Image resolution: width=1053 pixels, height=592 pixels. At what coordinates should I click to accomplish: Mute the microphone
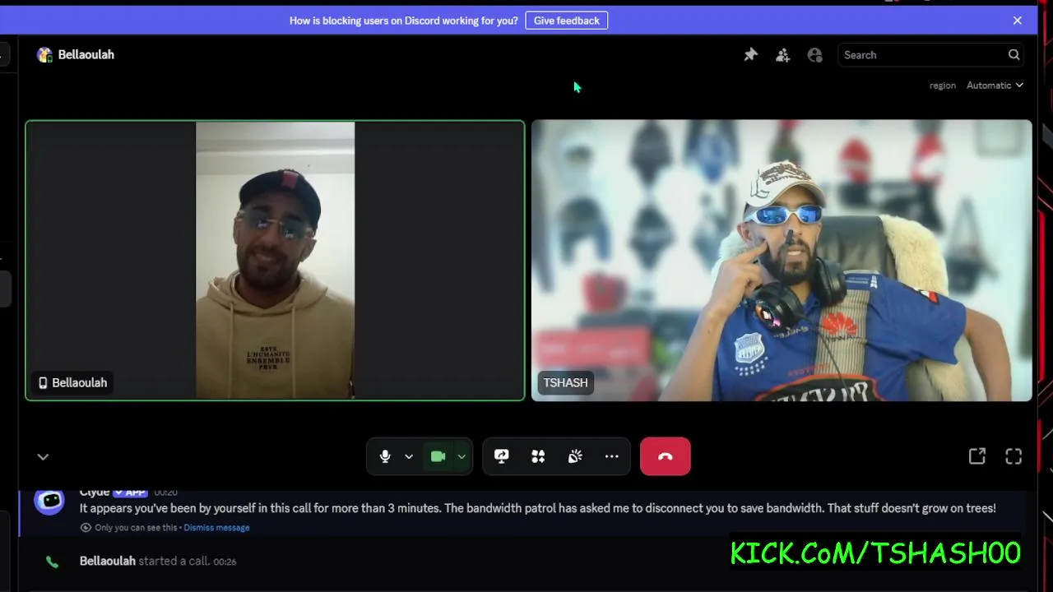pyautogui.click(x=385, y=456)
